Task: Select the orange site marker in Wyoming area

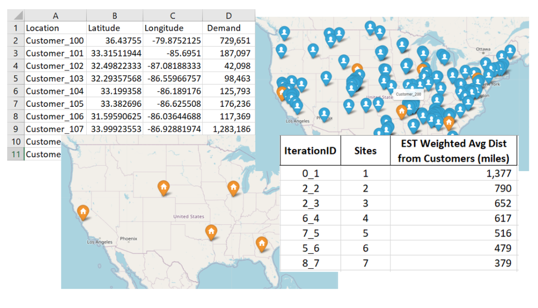Action: click(x=164, y=188)
